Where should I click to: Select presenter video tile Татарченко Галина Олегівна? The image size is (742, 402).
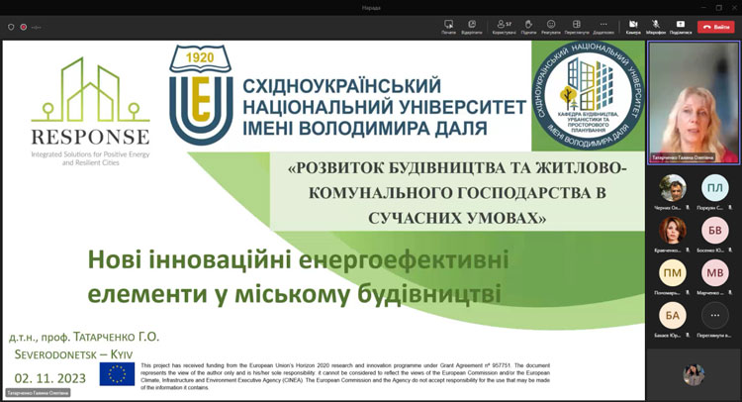(694, 103)
